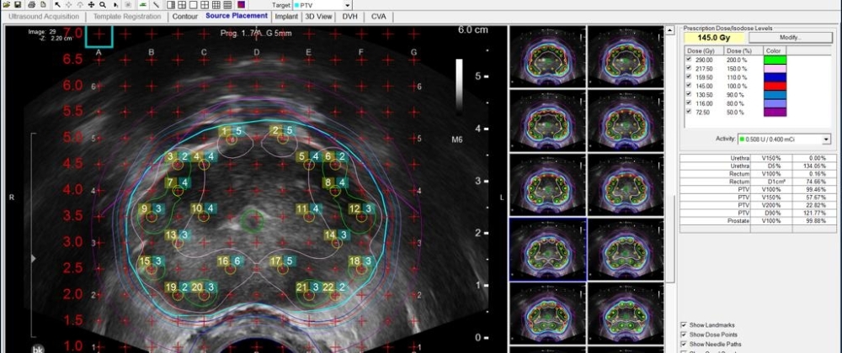Toggle the Show Dose Points checkbox
This screenshot has height=353, width=842.
pos(683,334)
